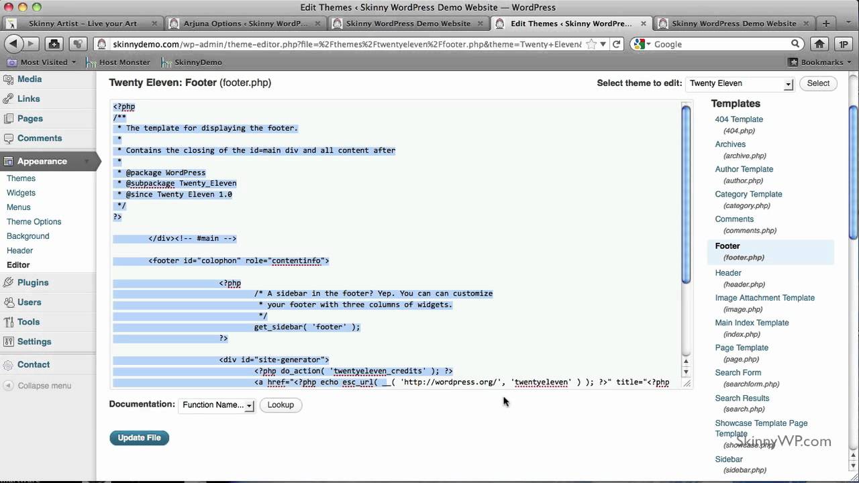The width and height of the screenshot is (859, 483).
Task: Click the magnifier icon in the search box
Action: click(x=795, y=44)
